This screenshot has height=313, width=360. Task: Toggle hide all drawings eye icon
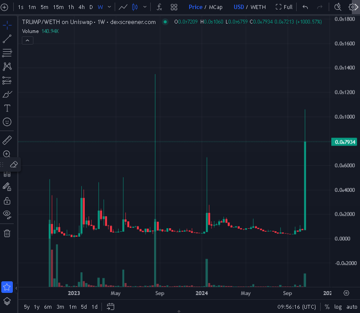[7, 215]
